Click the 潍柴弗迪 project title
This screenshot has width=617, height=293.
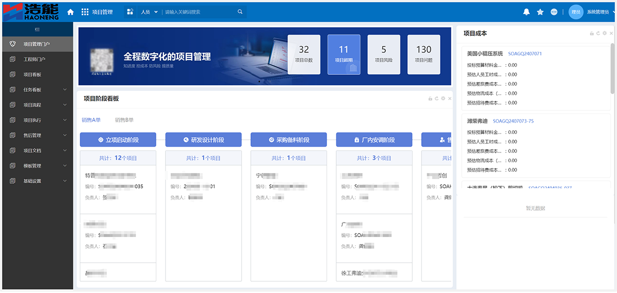pyautogui.click(x=477, y=121)
